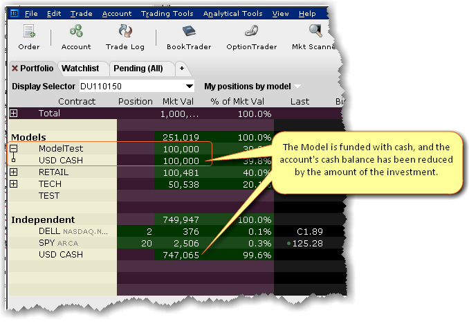469x324 pixels.
Task: Open the Account window icon
Action: [x=76, y=32]
